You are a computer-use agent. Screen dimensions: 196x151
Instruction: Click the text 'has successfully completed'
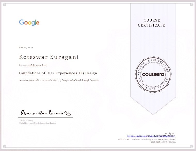point(33,66)
